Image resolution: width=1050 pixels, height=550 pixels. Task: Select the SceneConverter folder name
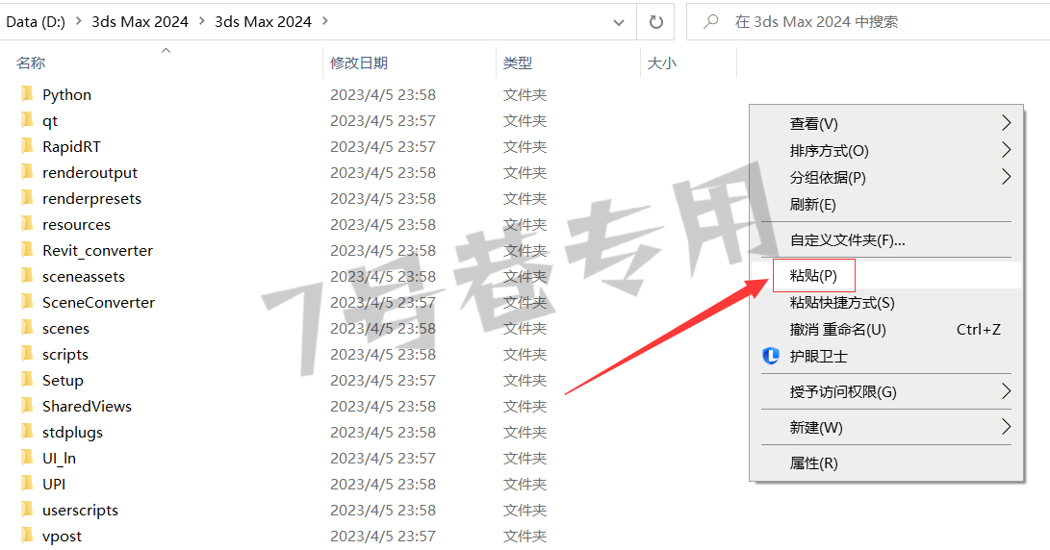pyautogui.click(x=98, y=303)
